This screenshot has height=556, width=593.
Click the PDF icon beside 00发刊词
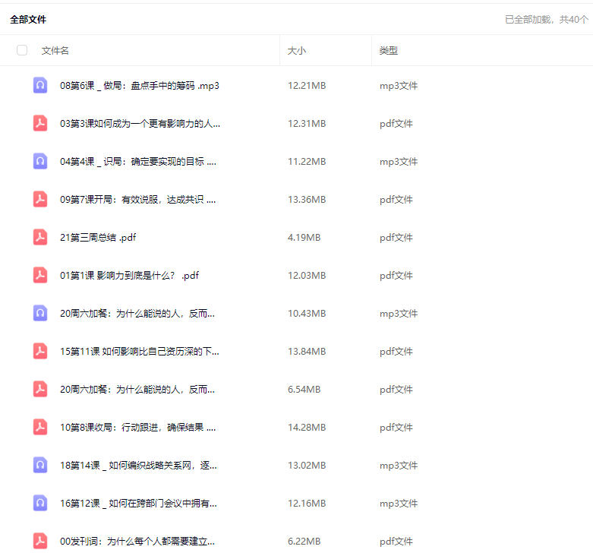(x=40, y=541)
